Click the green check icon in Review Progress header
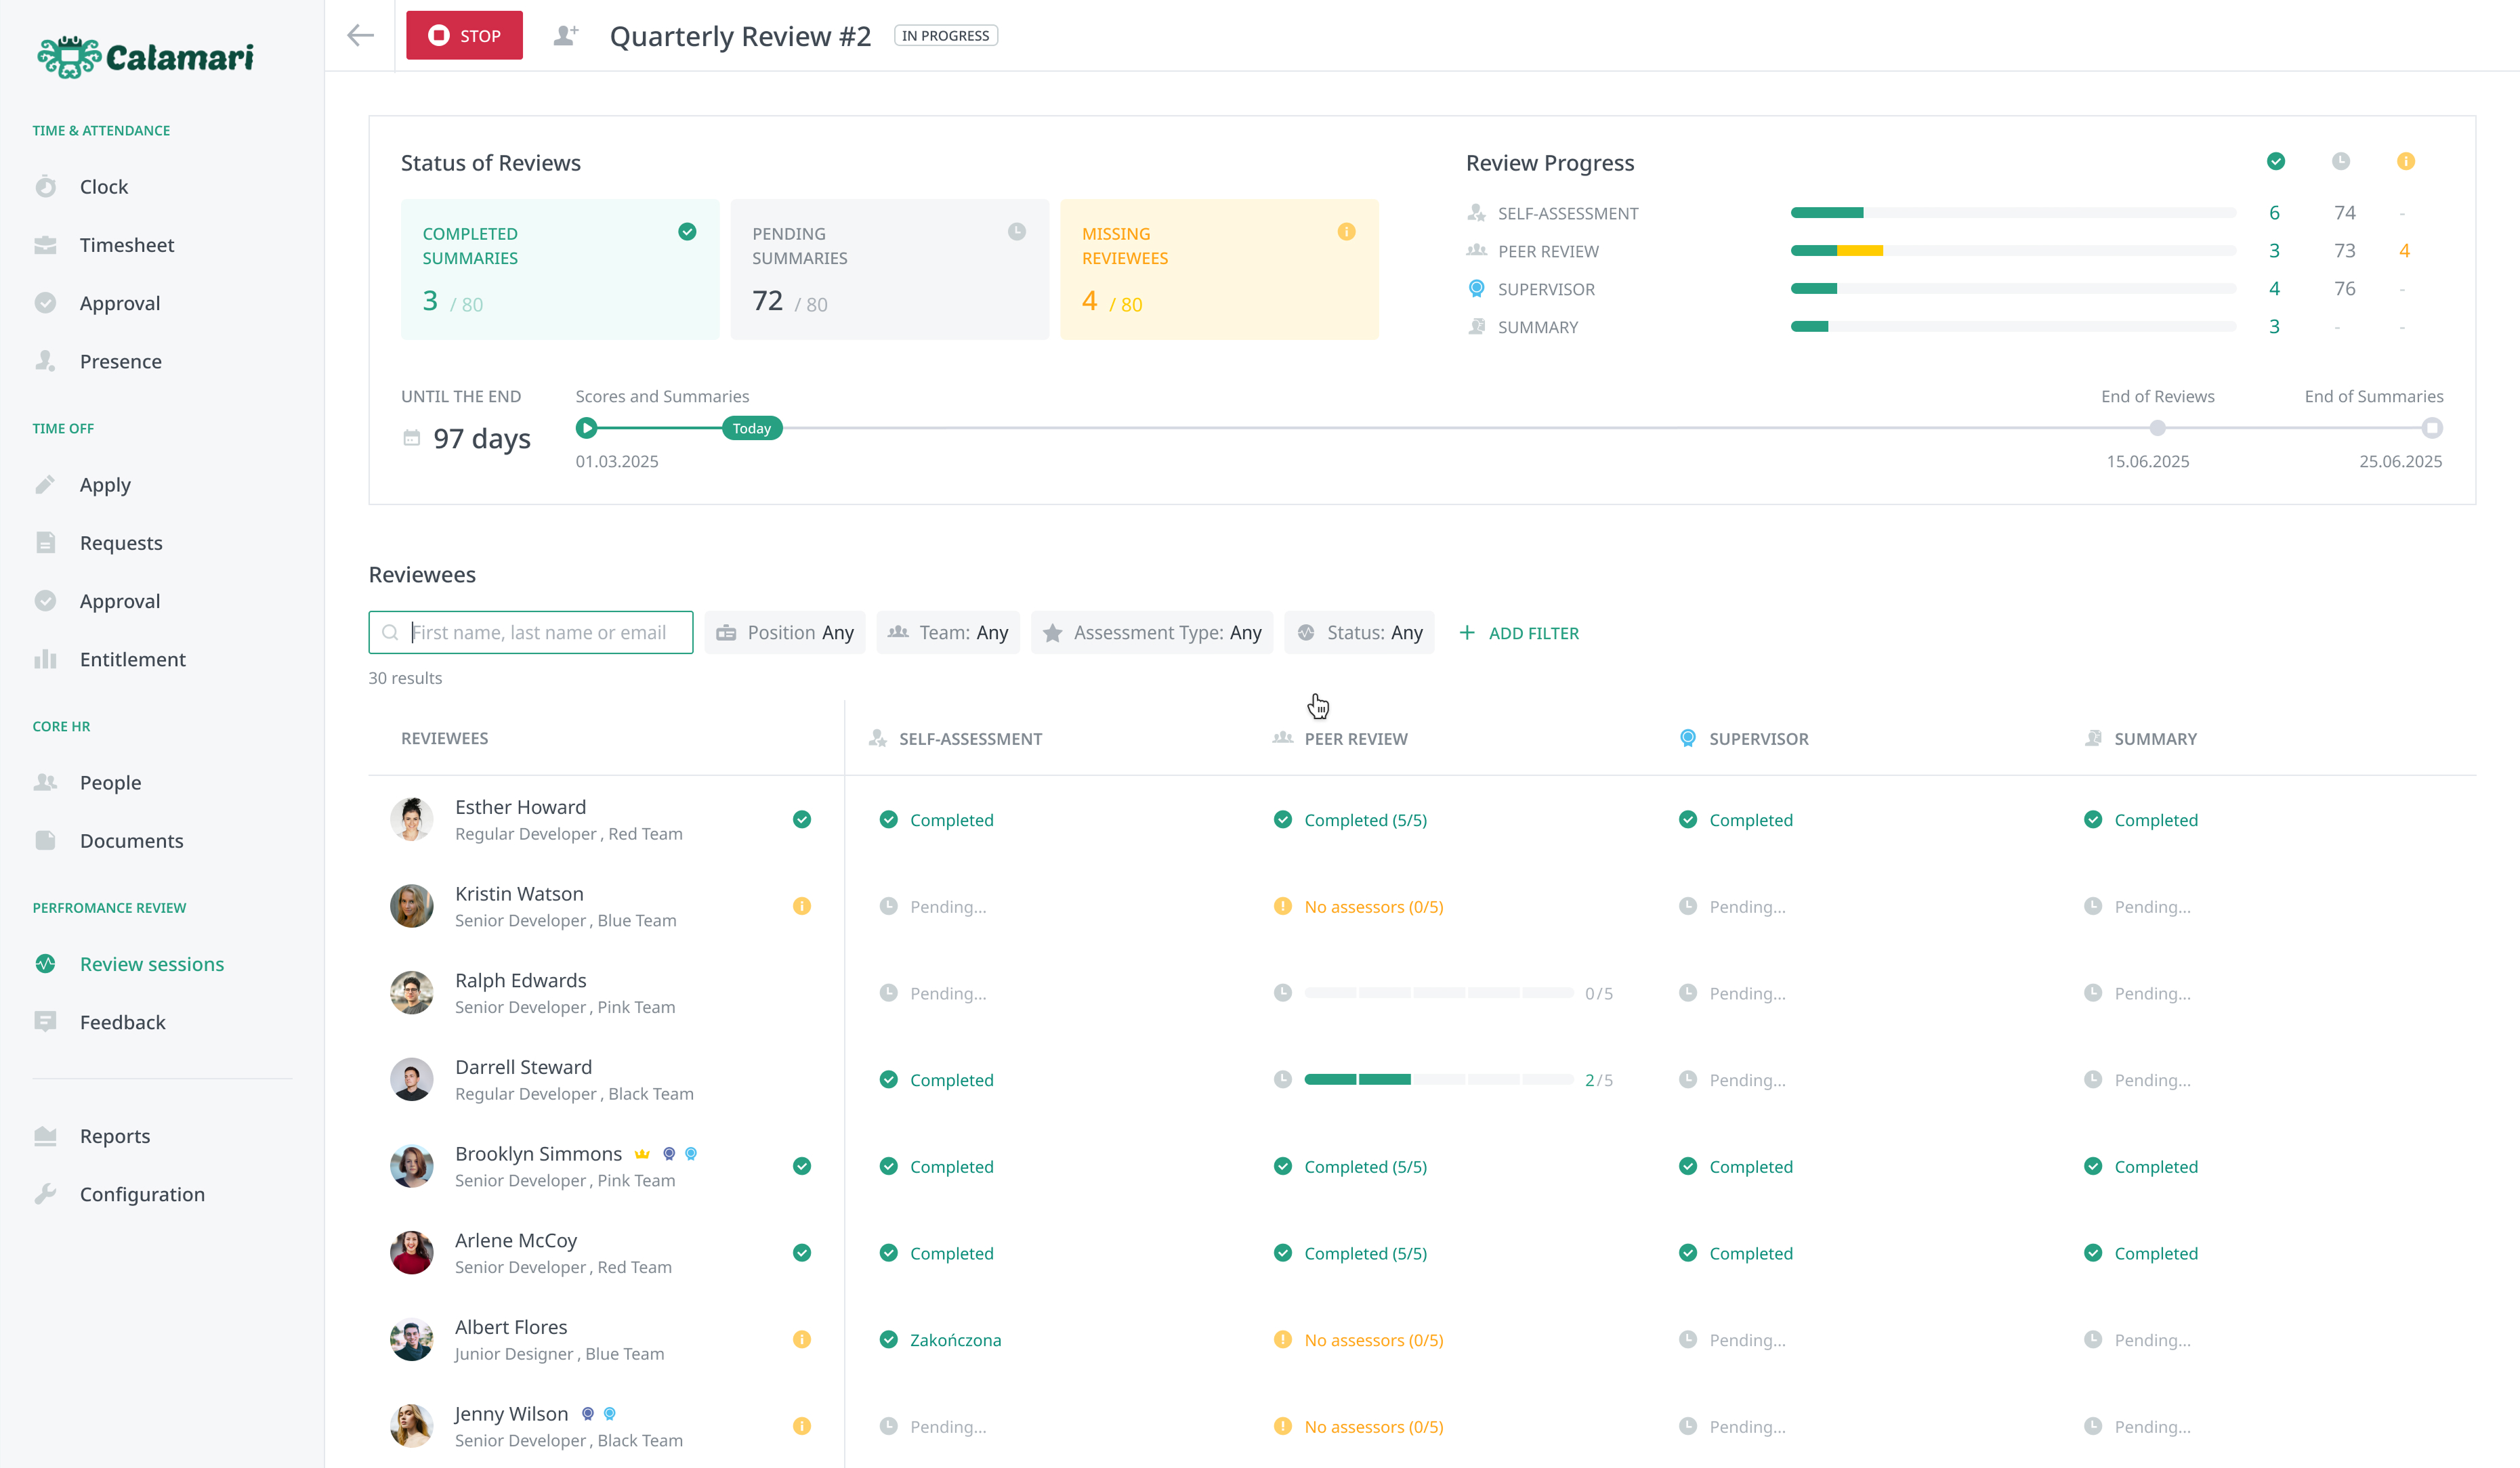This screenshot has height=1468, width=2520. coord(2275,161)
